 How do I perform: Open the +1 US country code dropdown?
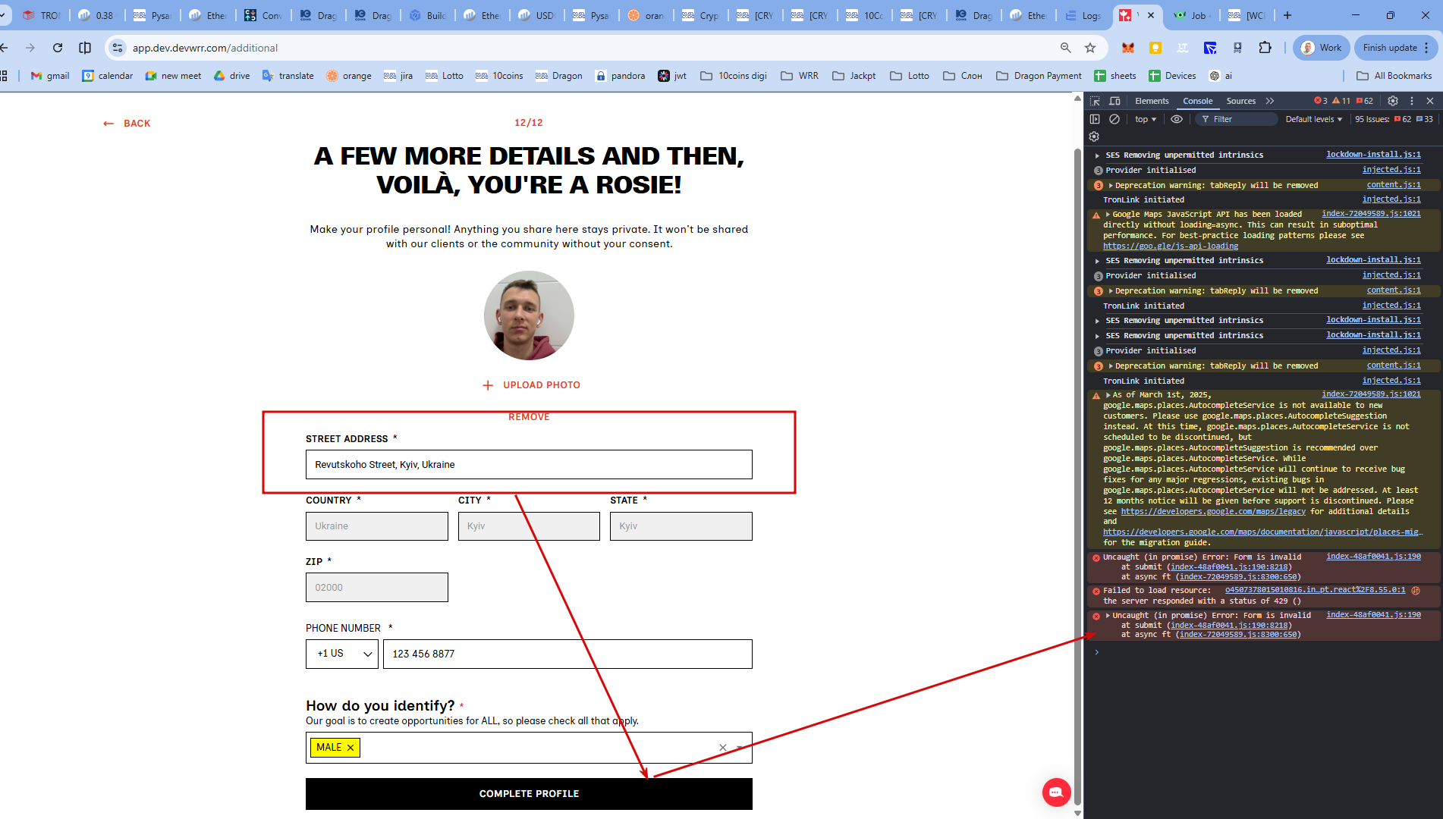pyautogui.click(x=342, y=654)
